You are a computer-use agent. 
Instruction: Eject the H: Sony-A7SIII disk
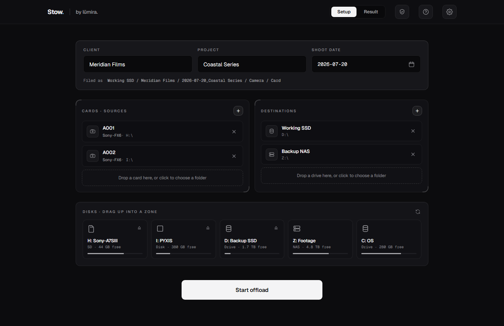click(139, 228)
